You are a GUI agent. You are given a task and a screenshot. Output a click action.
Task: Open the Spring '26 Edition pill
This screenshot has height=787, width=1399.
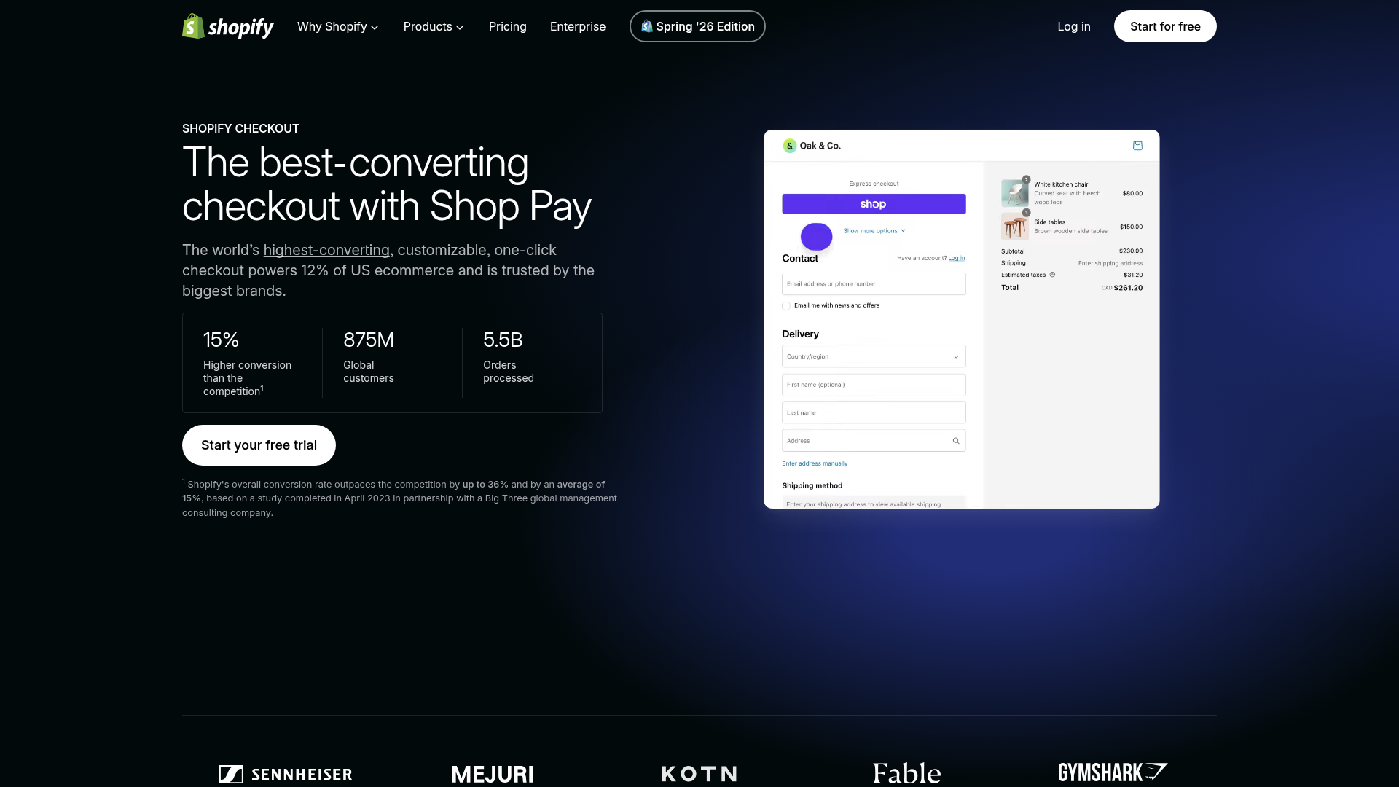697,26
